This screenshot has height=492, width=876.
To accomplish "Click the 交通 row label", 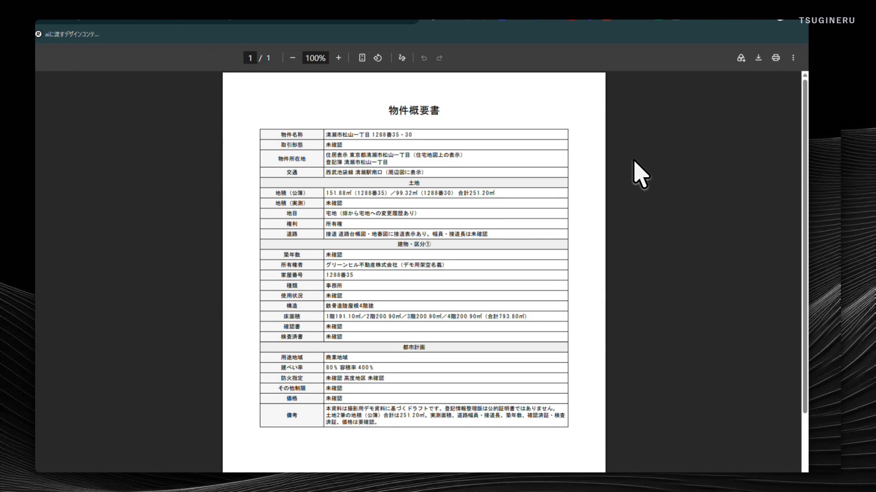I will (x=292, y=173).
